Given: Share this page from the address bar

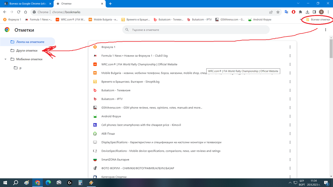Looking at the screenshot, I should [271, 12].
